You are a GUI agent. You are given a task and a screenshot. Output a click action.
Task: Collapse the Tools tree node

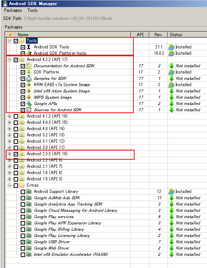(x=9, y=41)
